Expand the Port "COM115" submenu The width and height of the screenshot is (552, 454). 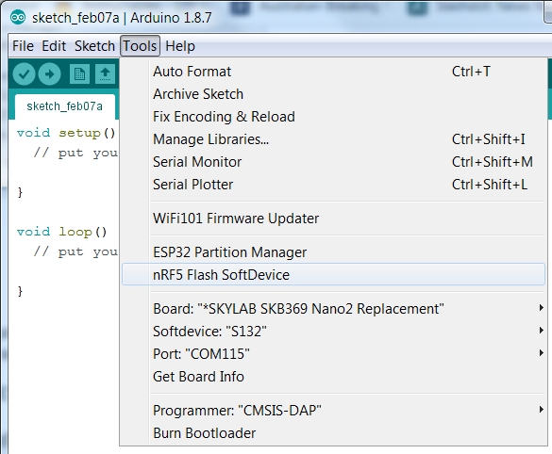pos(333,354)
